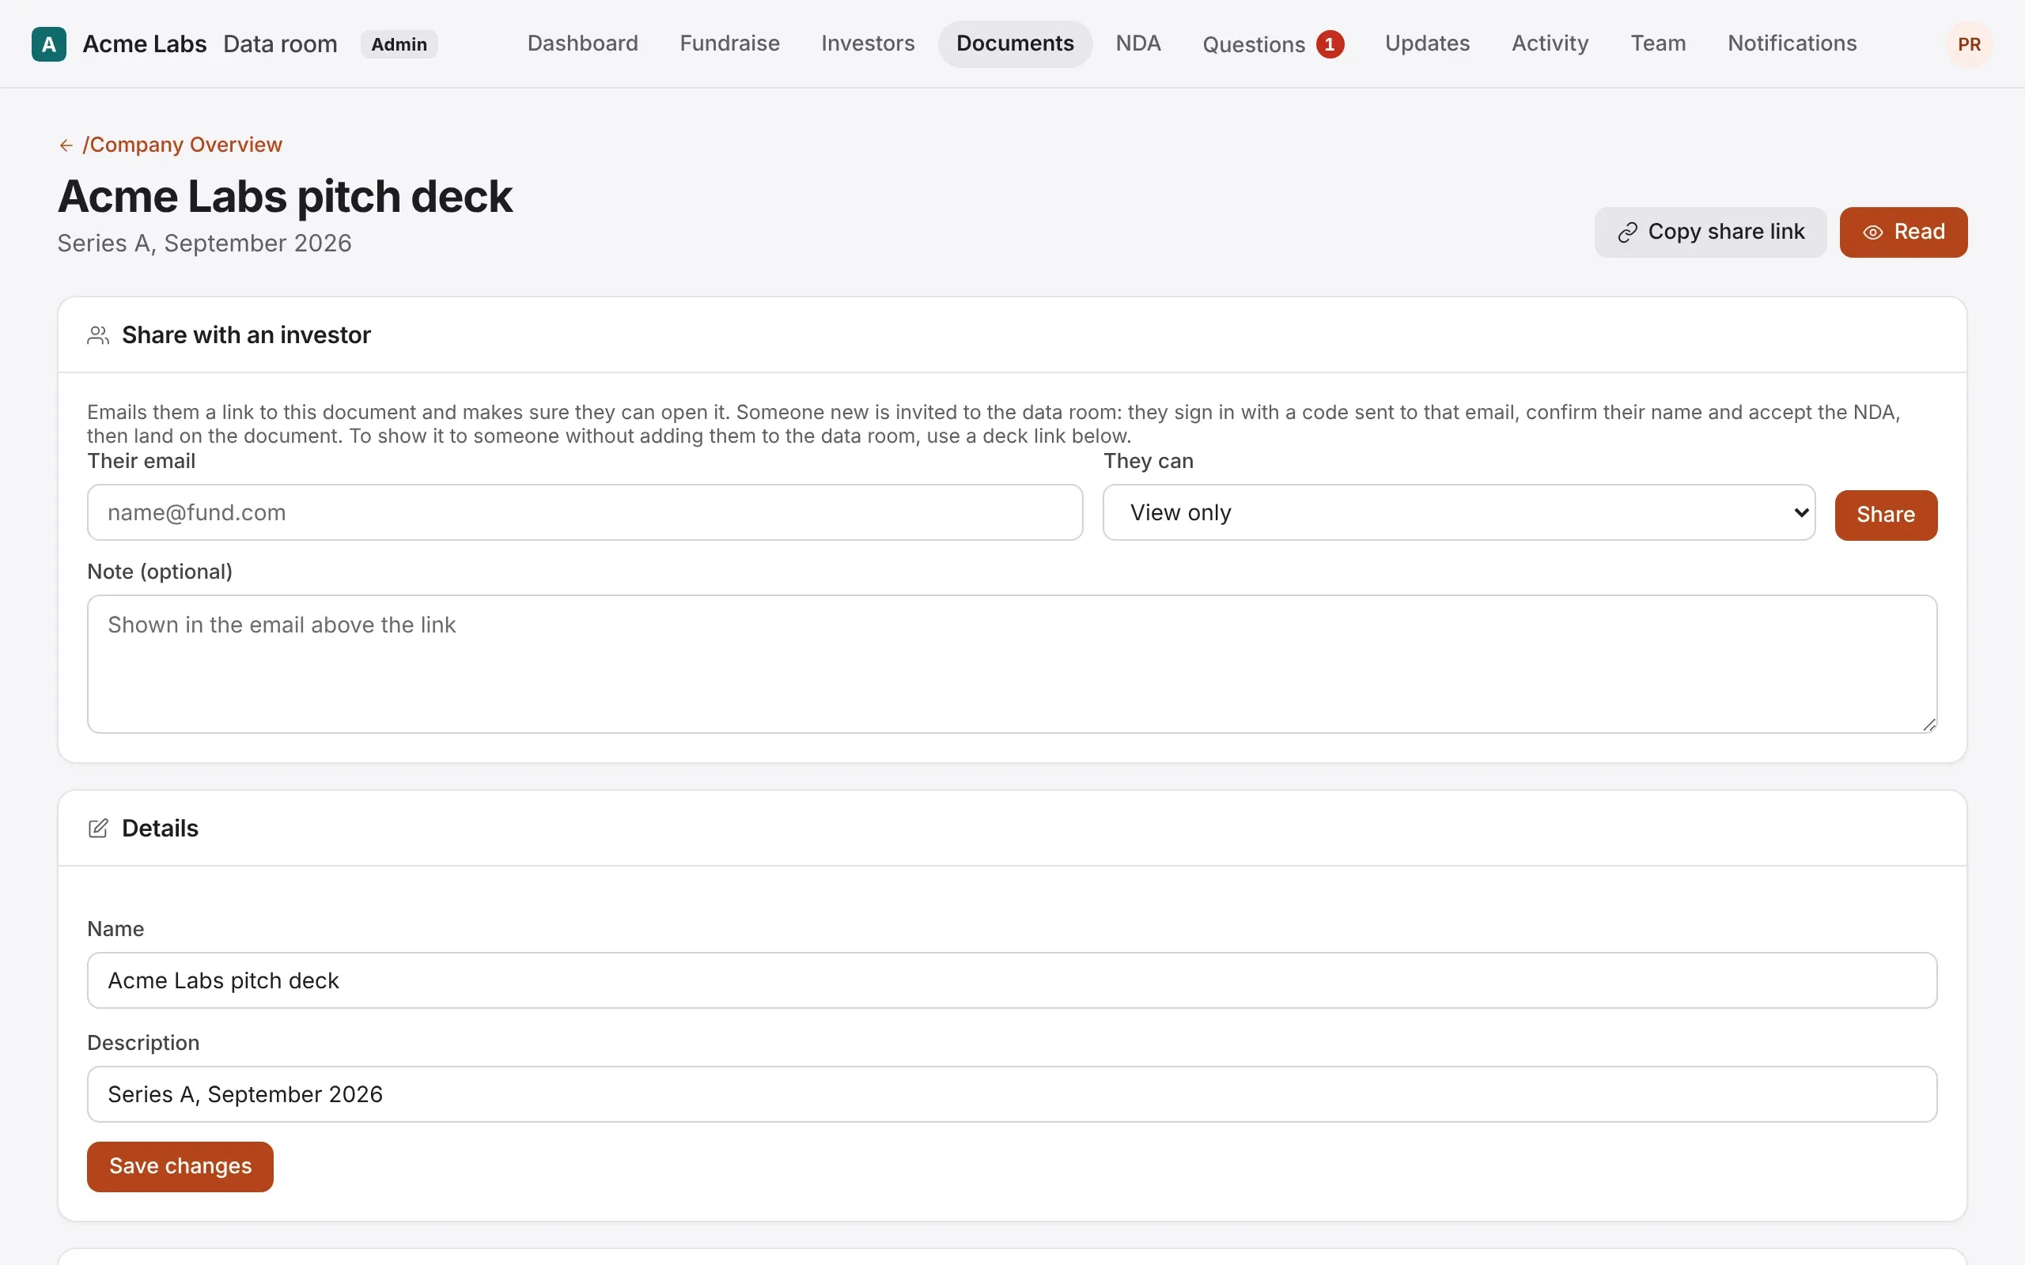The height and width of the screenshot is (1265, 2025).
Task: Focus the Their email input field
Action: 585,512
